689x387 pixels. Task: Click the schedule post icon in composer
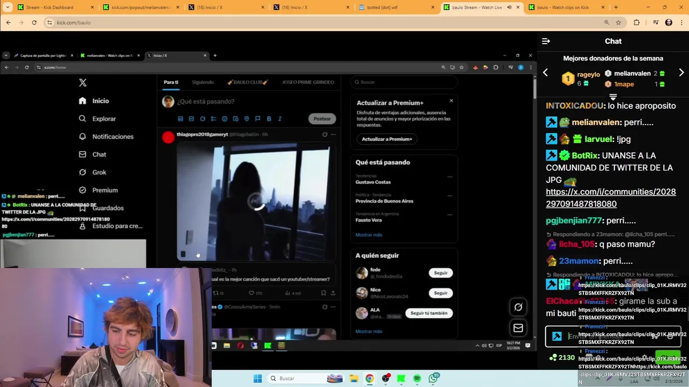(x=236, y=119)
